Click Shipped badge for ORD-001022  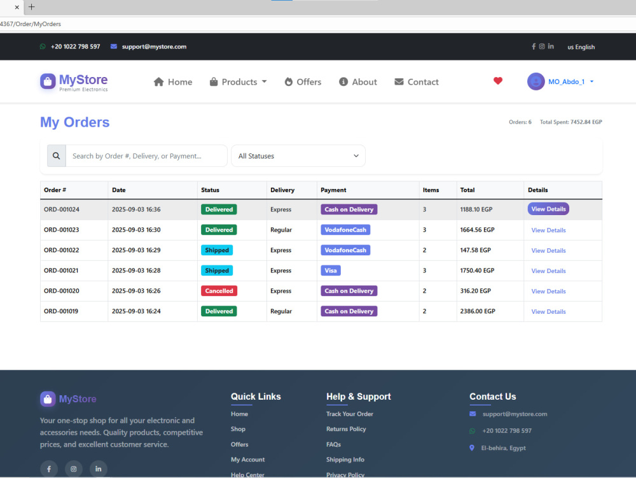[217, 250]
